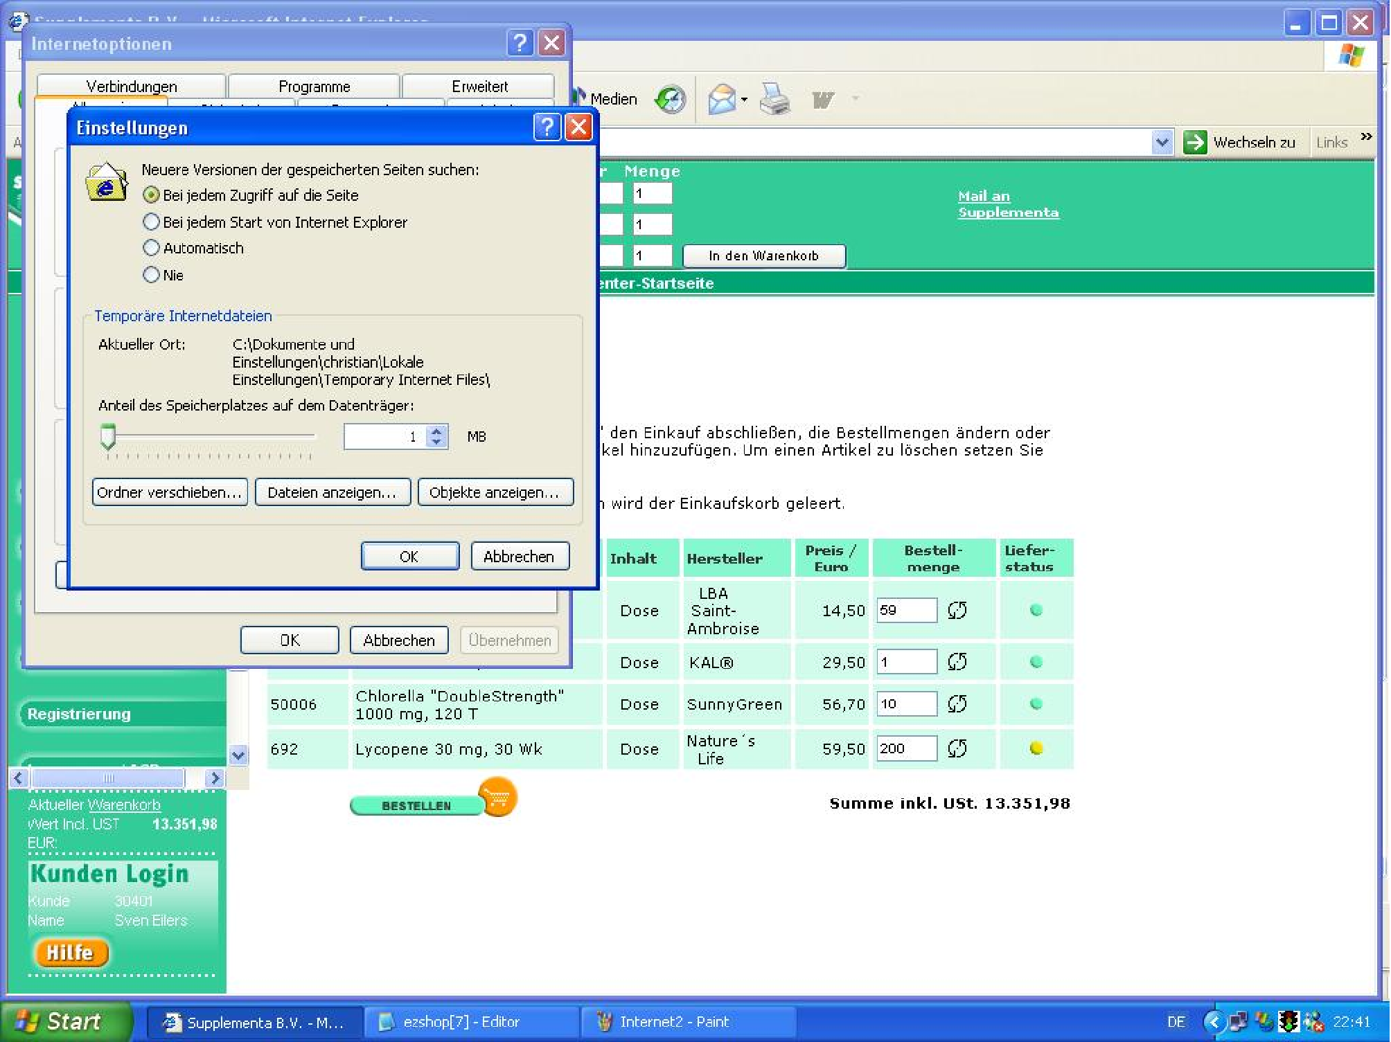The image size is (1391, 1042).
Task: Click the History (Verlauf) toolbar icon
Action: coord(670,100)
